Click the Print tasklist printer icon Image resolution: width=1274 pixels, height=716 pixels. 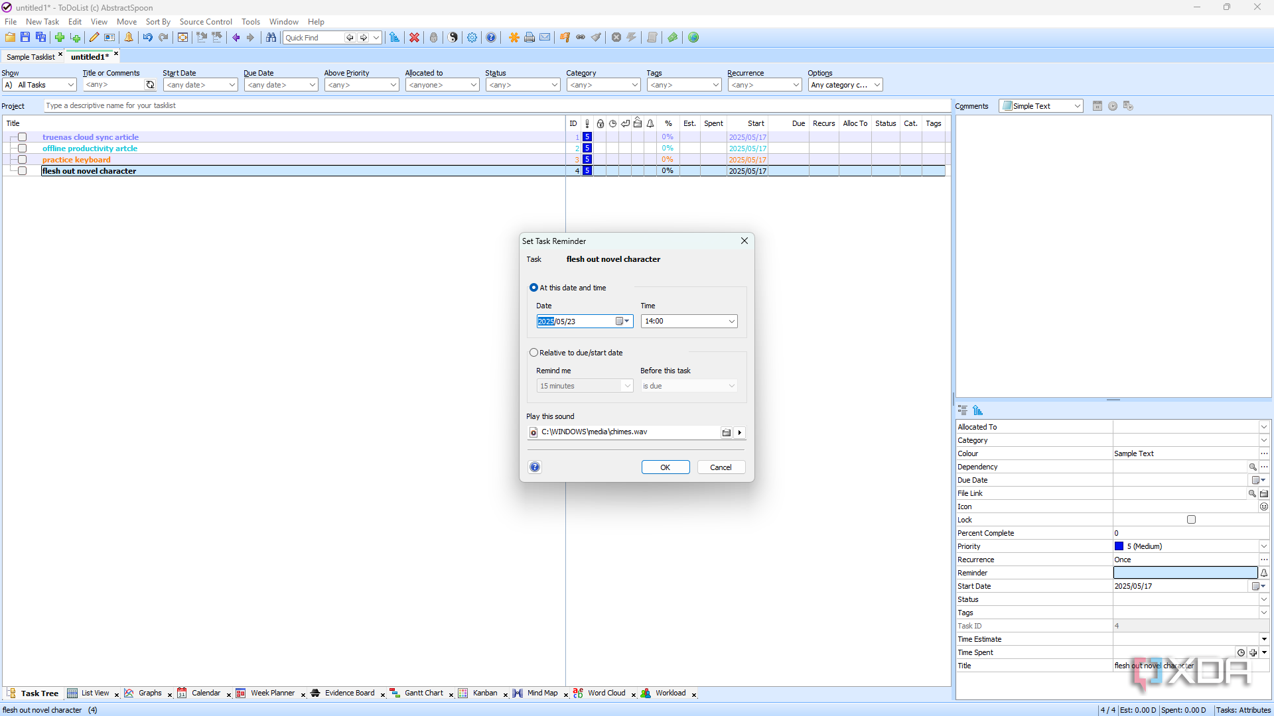point(530,38)
